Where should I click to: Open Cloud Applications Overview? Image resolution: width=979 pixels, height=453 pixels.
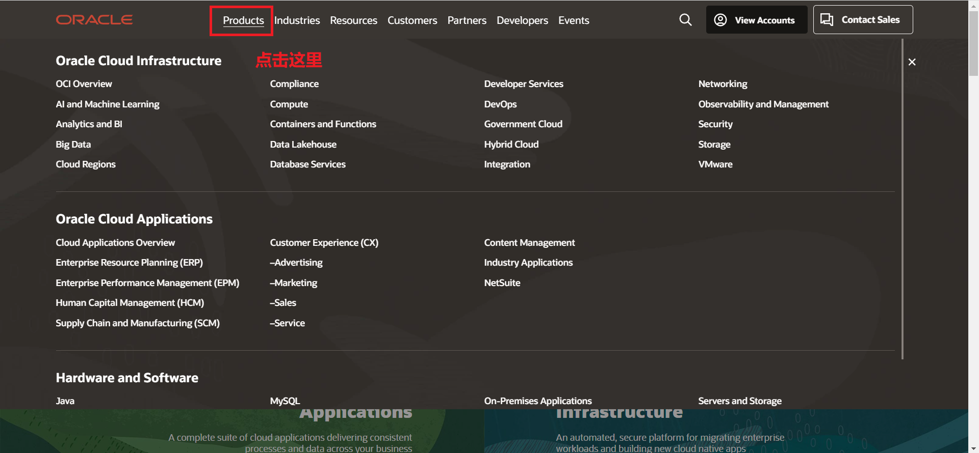(115, 243)
